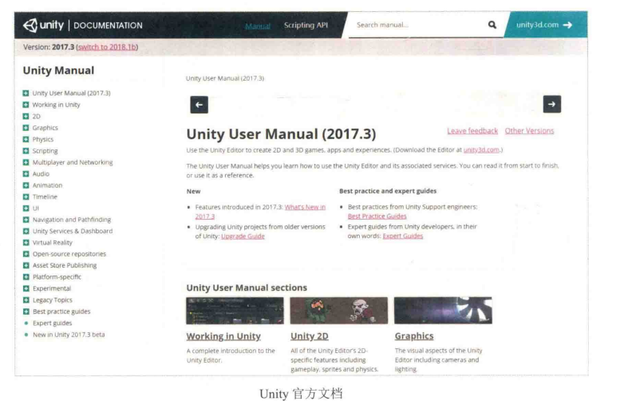
Task: Click the switch to 2018.1b link
Action: [107, 47]
